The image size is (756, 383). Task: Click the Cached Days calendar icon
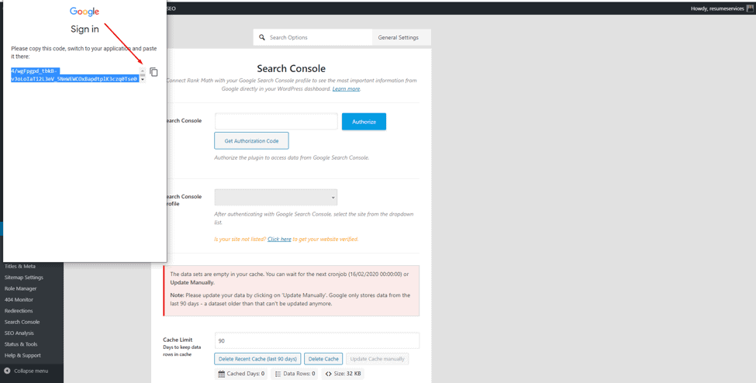[221, 374]
